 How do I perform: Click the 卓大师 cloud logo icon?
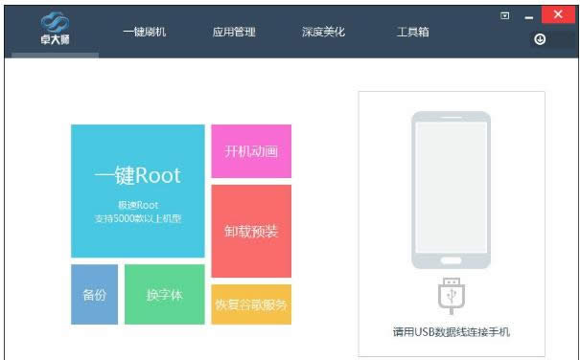[55, 22]
